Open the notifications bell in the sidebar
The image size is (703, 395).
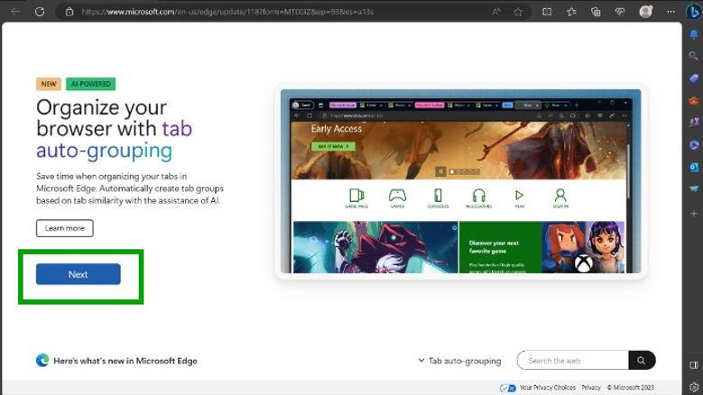[694, 34]
